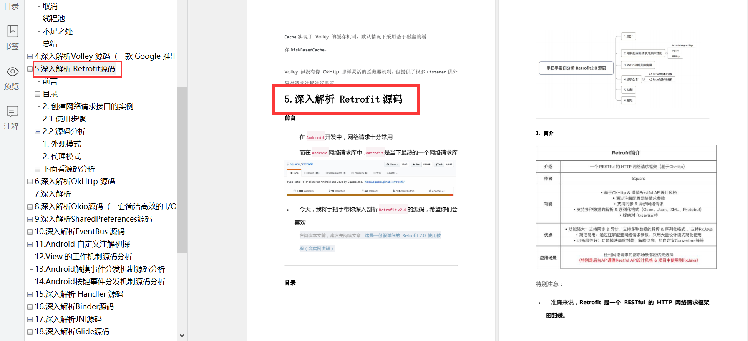
Task: Open the 4.深入解析Volley 源码 outline entry
Action: (106, 56)
